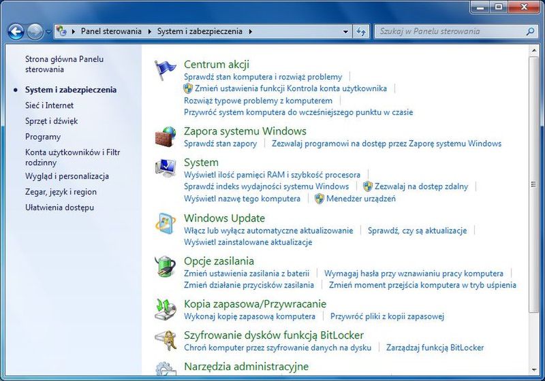Image resolution: width=545 pixels, height=381 pixels.
Task: Expand the address bar history dropdown
Action: [345, 31]
